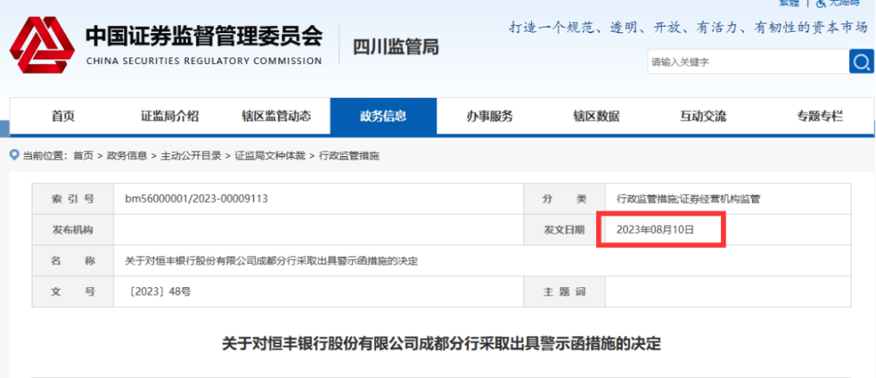
Task: Focus the keyword search input field
Action: 748,62
